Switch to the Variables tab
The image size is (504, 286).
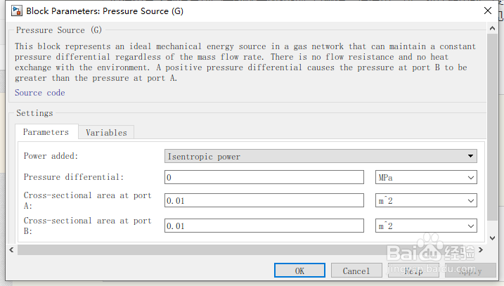click(106, 133)
